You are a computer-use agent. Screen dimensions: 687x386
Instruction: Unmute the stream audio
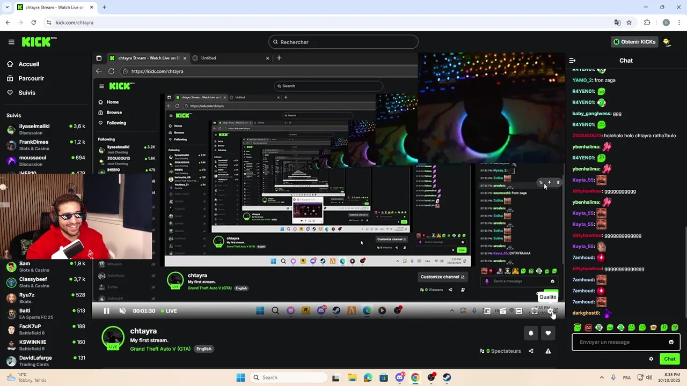point(122,311)
